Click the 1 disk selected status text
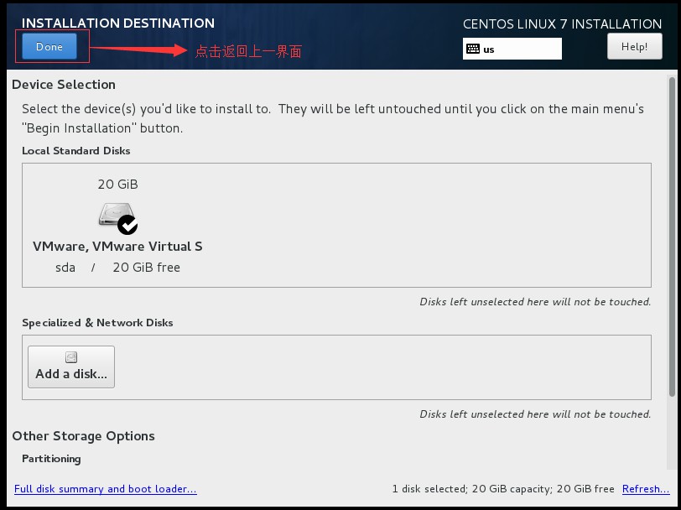 (x=502, y=489)
